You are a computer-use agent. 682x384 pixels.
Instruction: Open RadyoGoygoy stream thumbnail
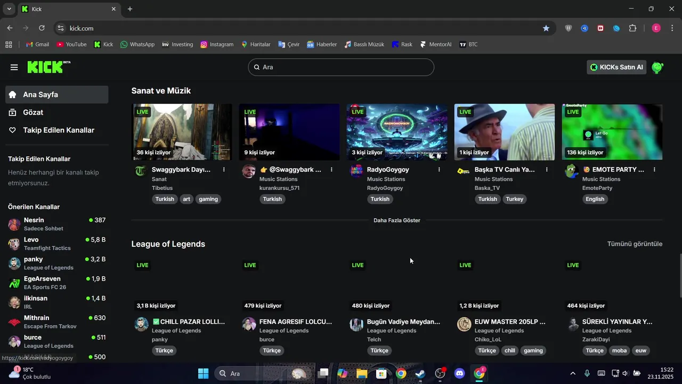(397, 132)
